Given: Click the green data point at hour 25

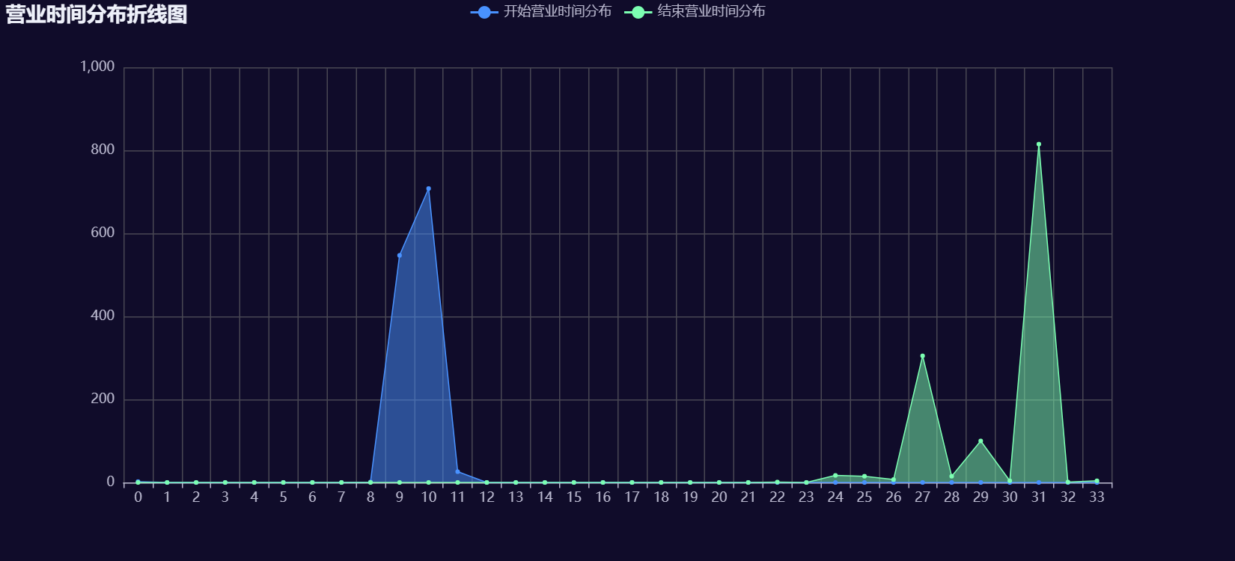Looking at the screenshot, I should pos(864,476).
